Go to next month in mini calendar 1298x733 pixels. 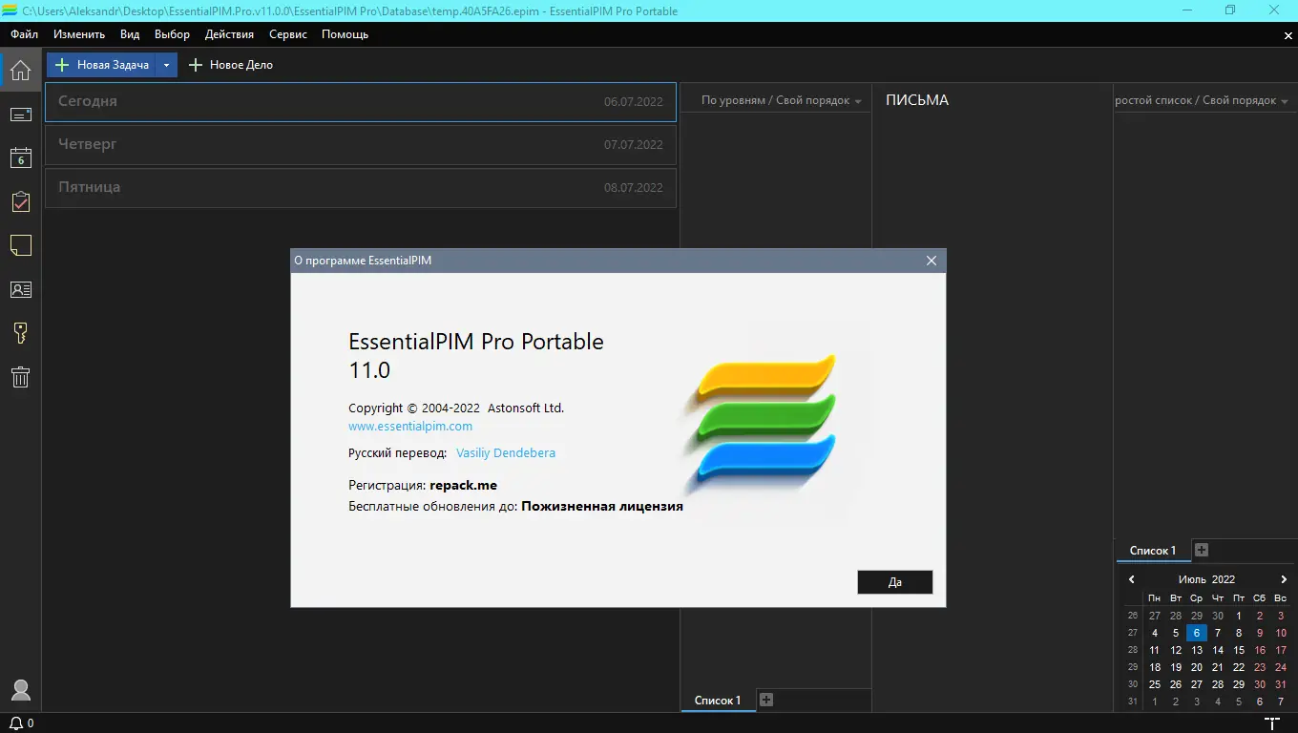point(1284,579)
